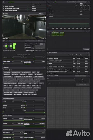93x140 pixels.
Task: Collapse the Настройки ретракта panel
Action: point(44,130)
